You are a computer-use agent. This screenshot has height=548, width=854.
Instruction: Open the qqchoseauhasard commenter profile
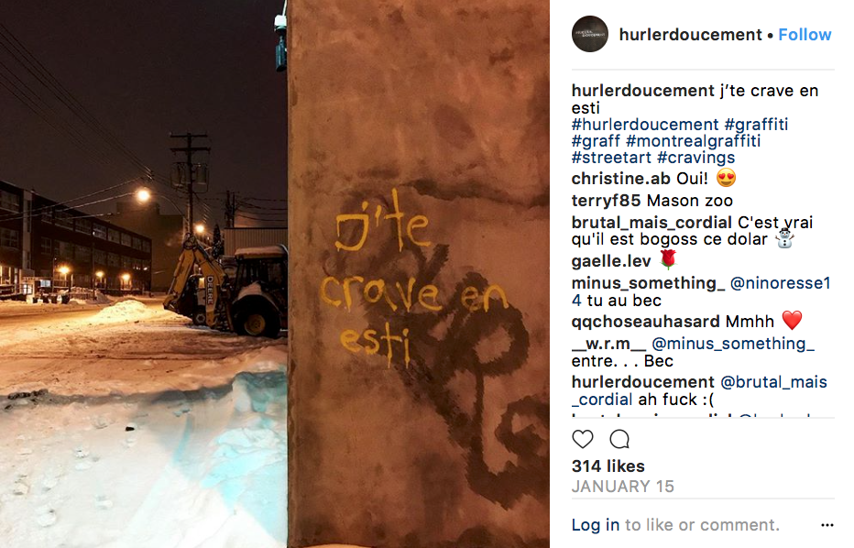[x=645, y=322]
